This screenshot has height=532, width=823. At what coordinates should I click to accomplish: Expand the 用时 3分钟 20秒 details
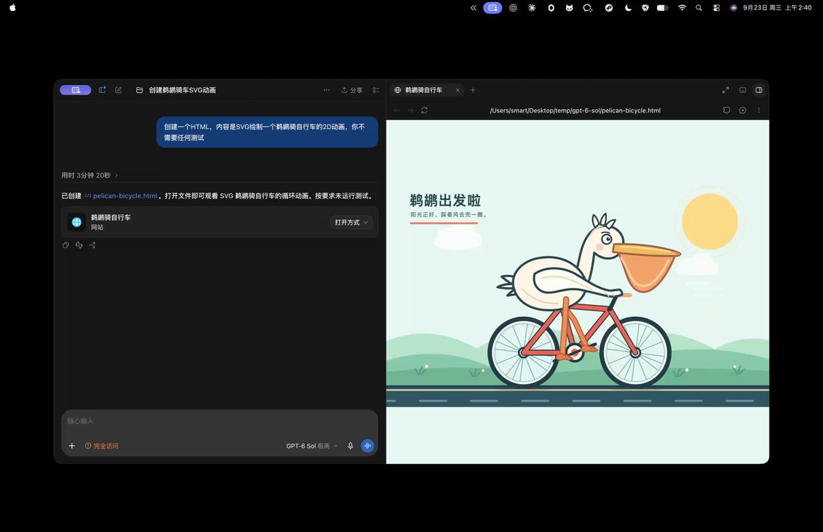tap(90, 176)
